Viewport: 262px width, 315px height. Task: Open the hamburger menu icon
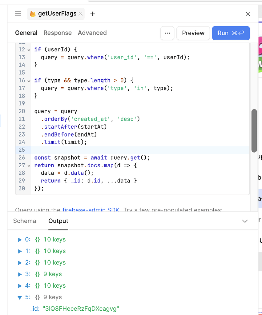(x=18, y=14)
